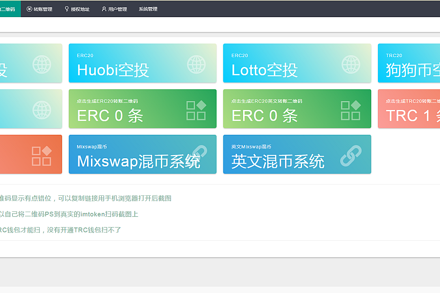Select the grid icon on the orange card left of Mixswap
The height and width of the screenshot is (293, 440).
click(x=42, y=156)
